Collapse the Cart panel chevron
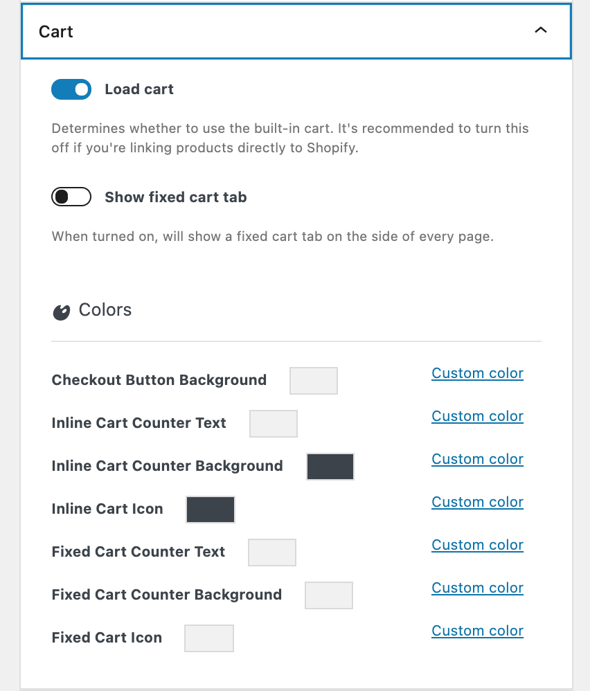The width and height of the screenshot is (590, 691). tap(541, 30)
